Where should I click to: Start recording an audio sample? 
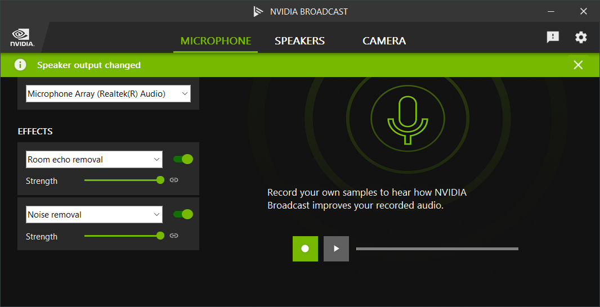306,249
